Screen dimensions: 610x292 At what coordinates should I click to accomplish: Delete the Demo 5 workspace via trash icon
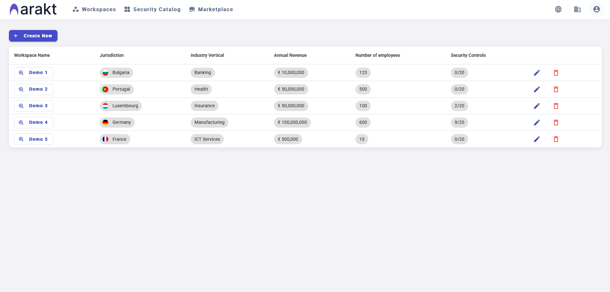coord(556,139)
